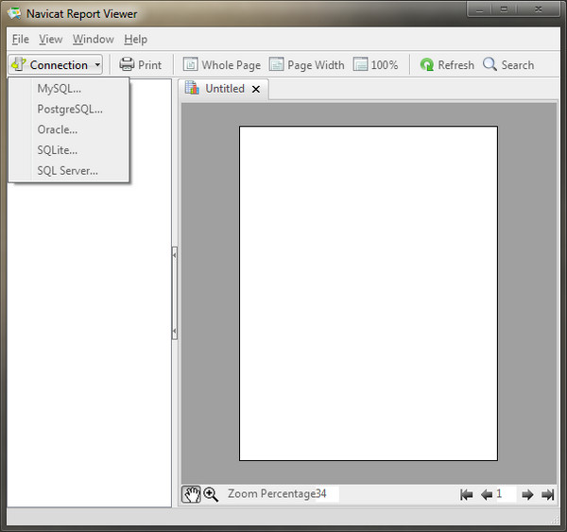Image resolution: width=567 pixels, height=532 pixels.
Task: Choose MySQL... from the connection list
Action: (59, 89)
